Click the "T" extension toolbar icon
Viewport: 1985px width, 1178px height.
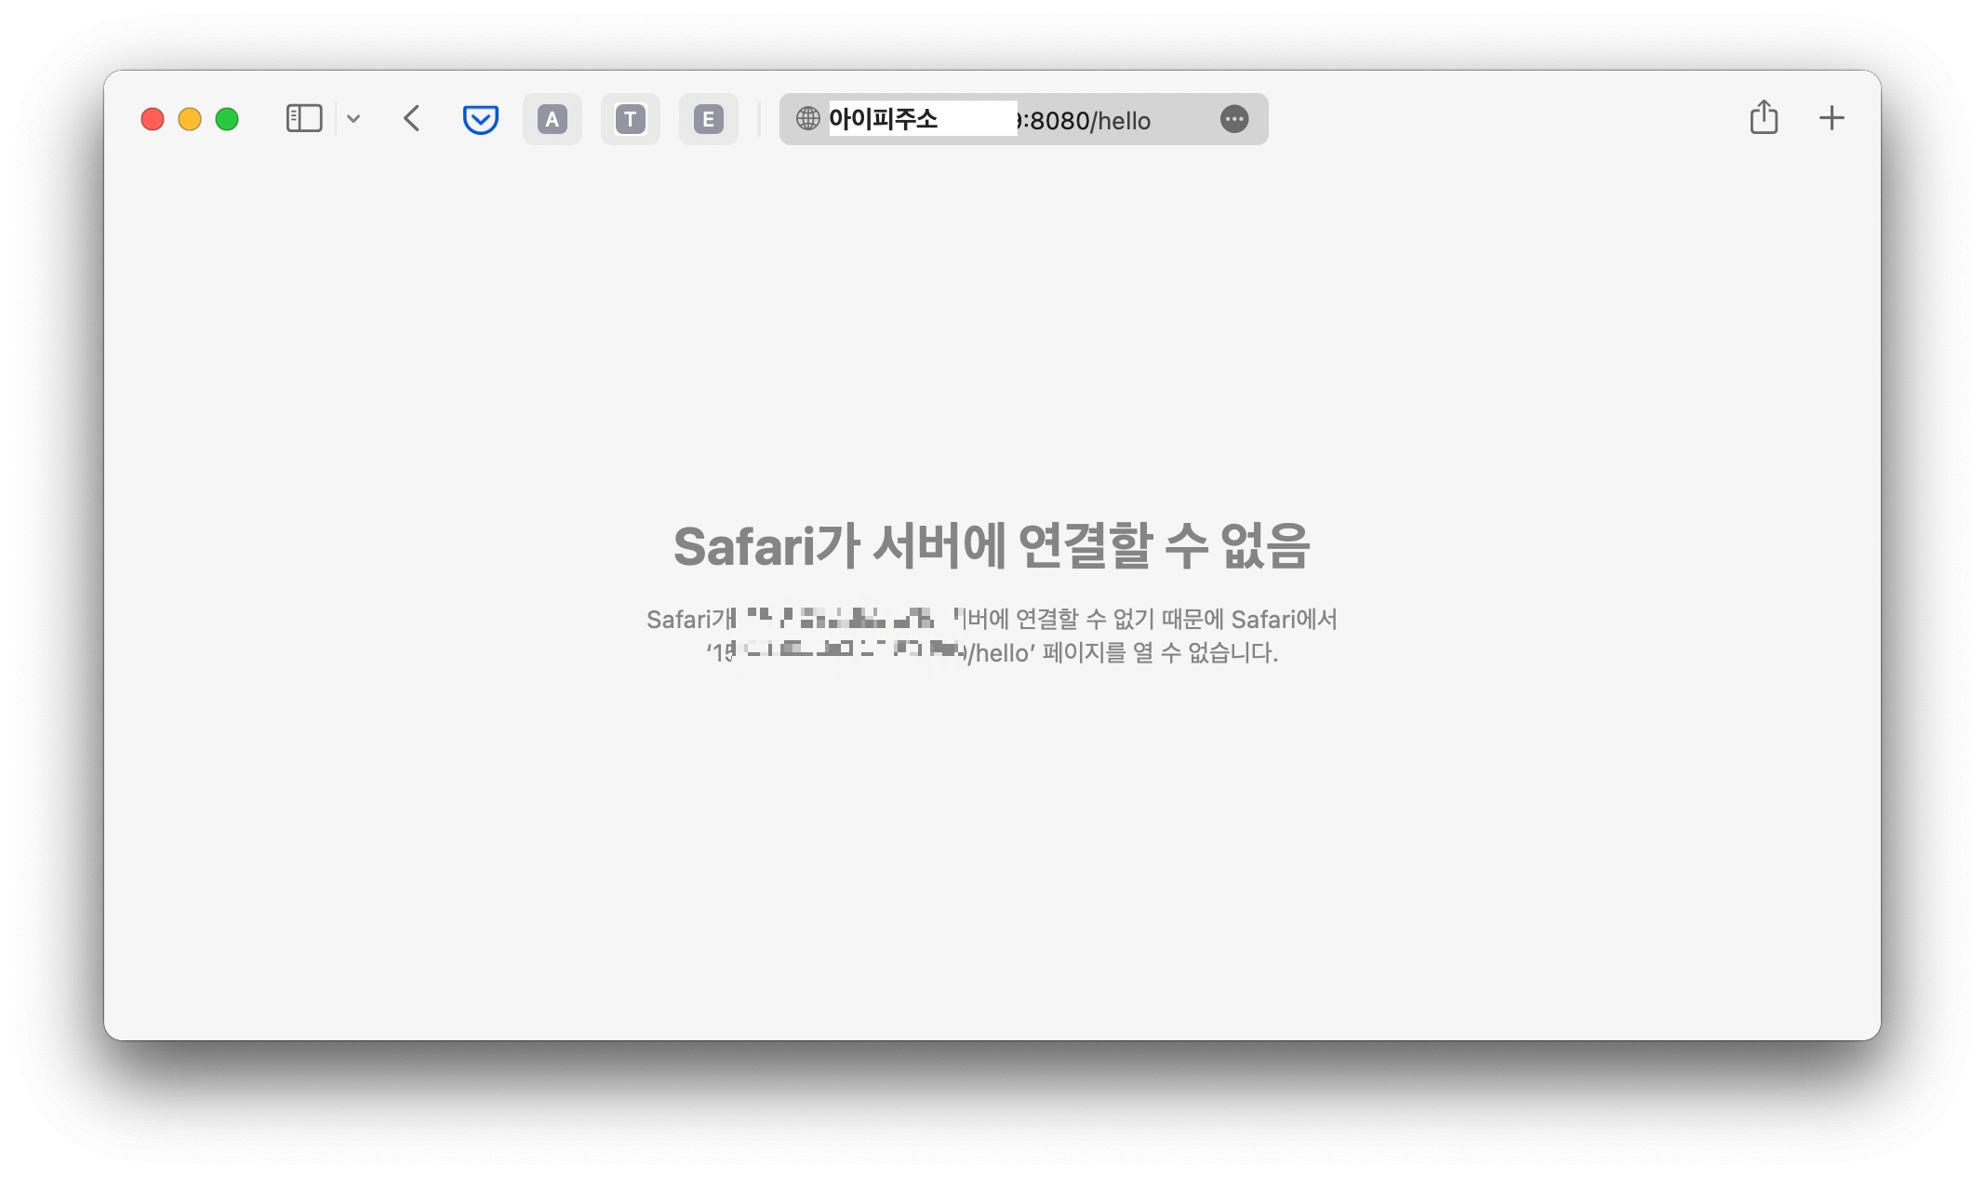pos(631,119)
